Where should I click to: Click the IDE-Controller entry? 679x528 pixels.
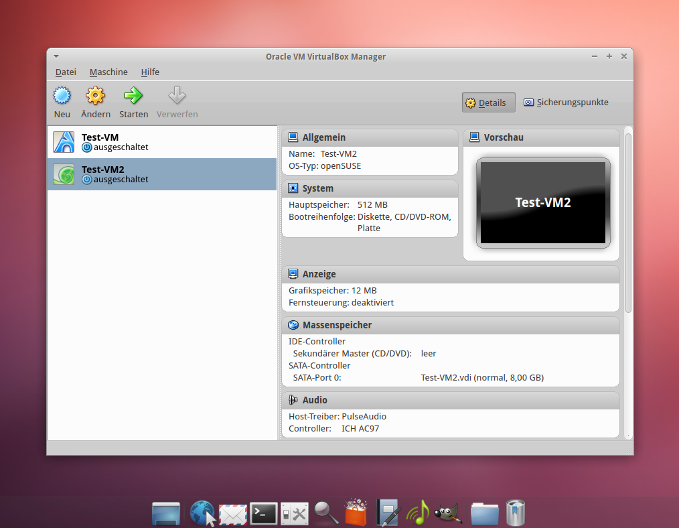(317, 341)
